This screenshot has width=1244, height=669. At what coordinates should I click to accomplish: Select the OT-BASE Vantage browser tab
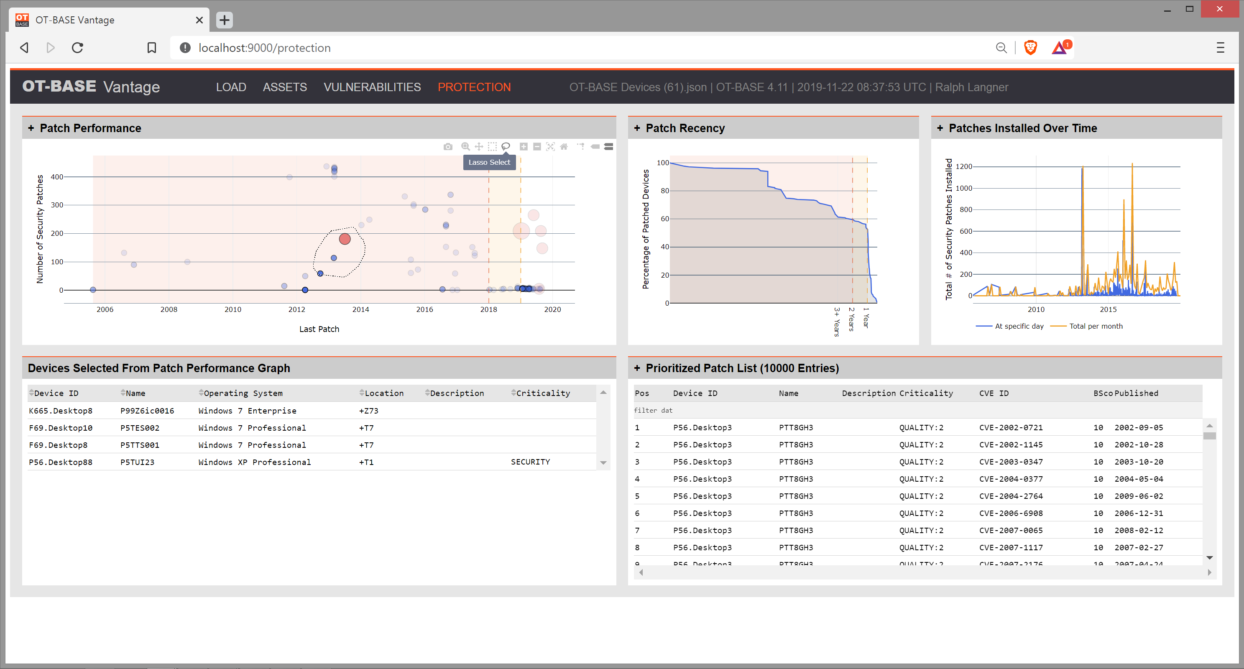[109, 20]
